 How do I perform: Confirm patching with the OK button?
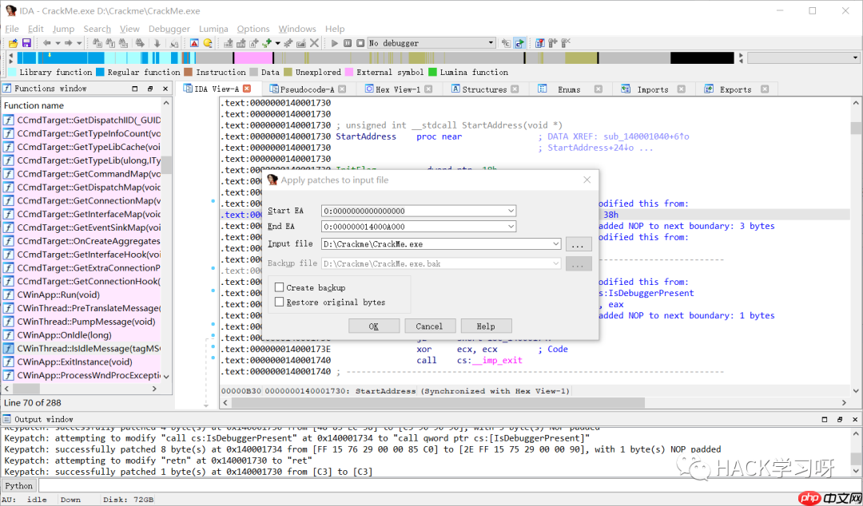pos(373,326)
